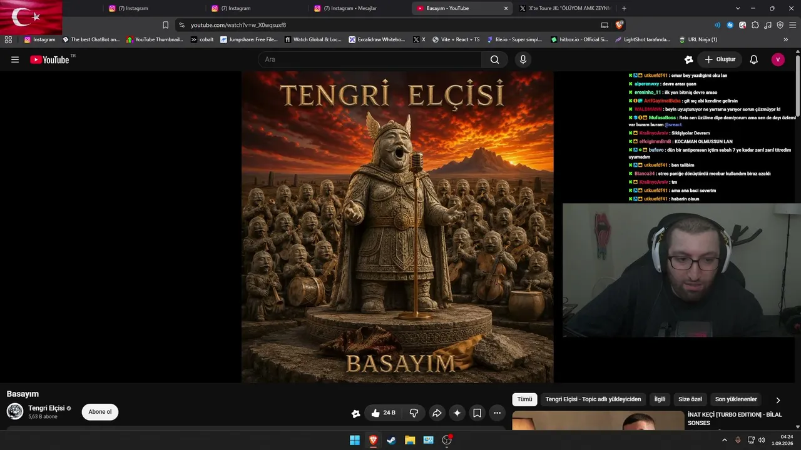Click the YouTube search magnifier button
The height and width of the screenshot is (450, 801).
coord(494,59)
